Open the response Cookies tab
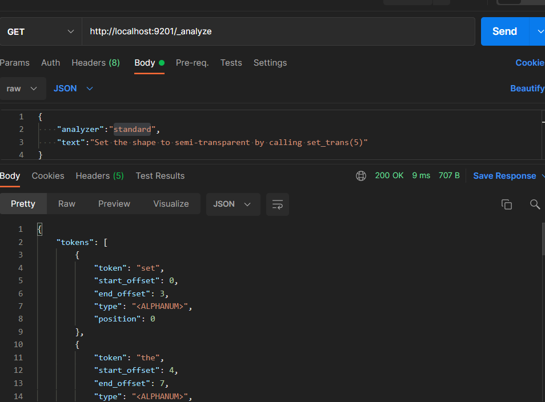The image size is (545, 402). click(x=48, y=176)
